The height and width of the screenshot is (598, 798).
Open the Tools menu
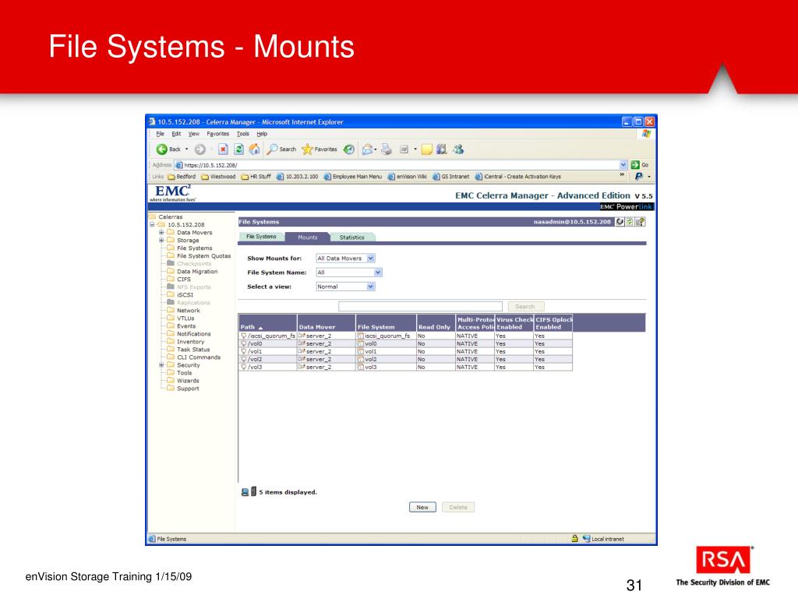tap(243, 134)
